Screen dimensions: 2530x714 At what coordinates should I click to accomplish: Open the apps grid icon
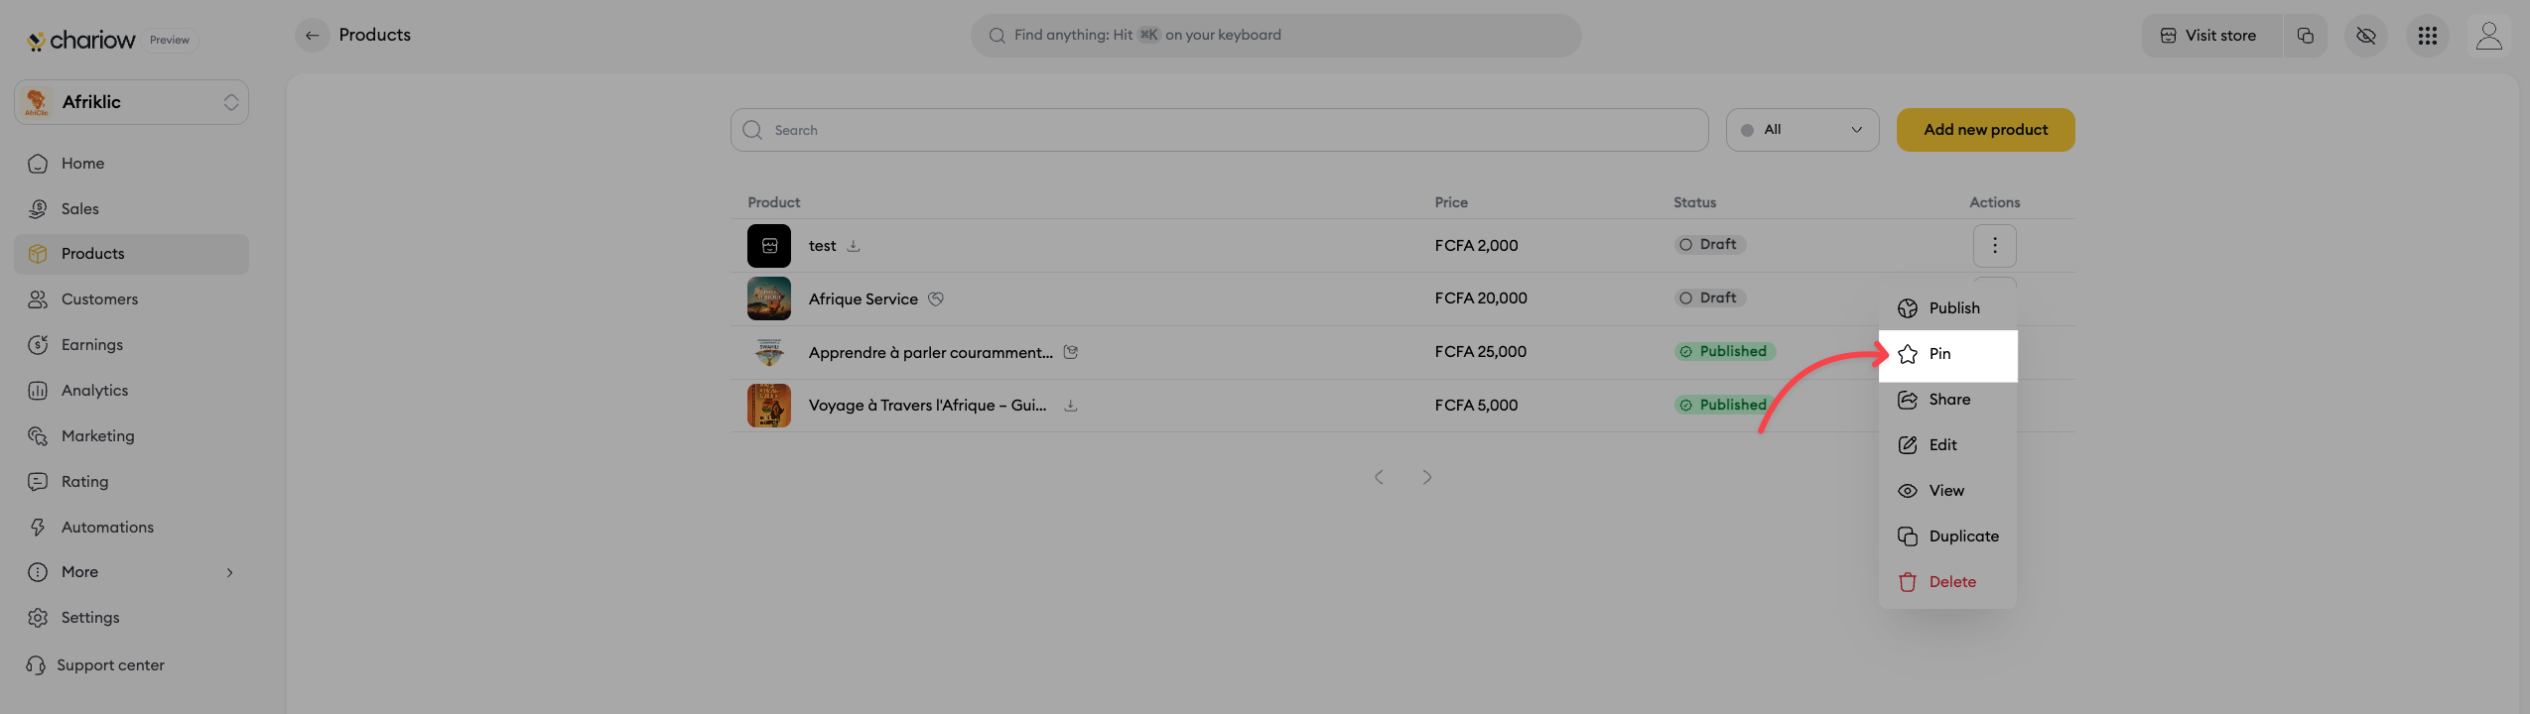tap(2427, 36)
